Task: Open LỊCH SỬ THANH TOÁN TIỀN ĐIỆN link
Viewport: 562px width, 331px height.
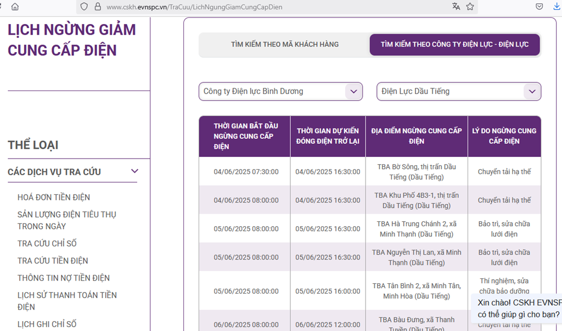Action: (x=67, y=301)
